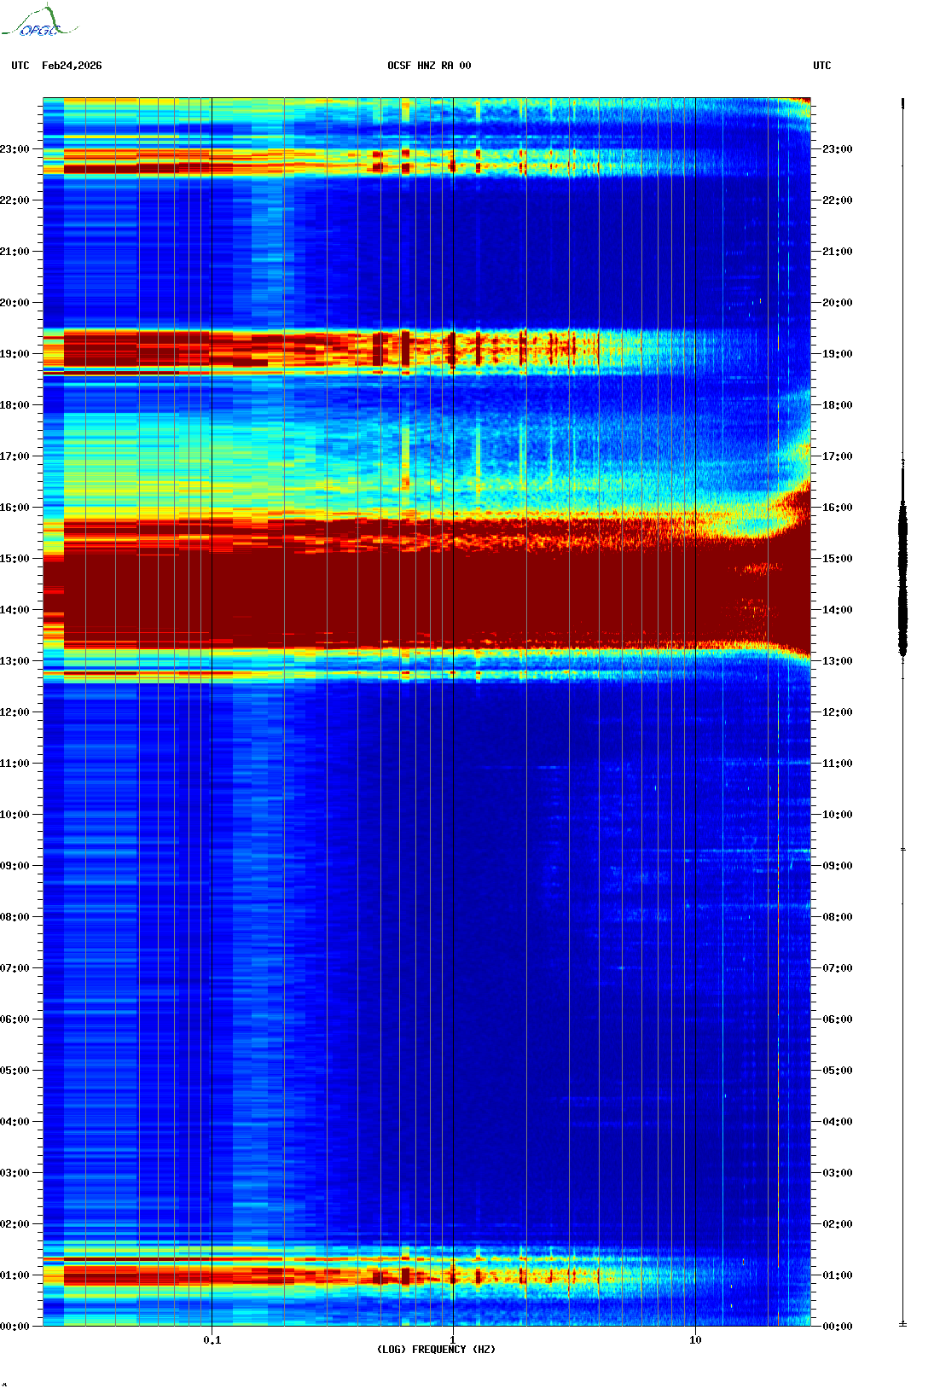Click the 01:00 label on the left time axis
Viewport: 940px width, 1394px height.
tap(15, 1275)
